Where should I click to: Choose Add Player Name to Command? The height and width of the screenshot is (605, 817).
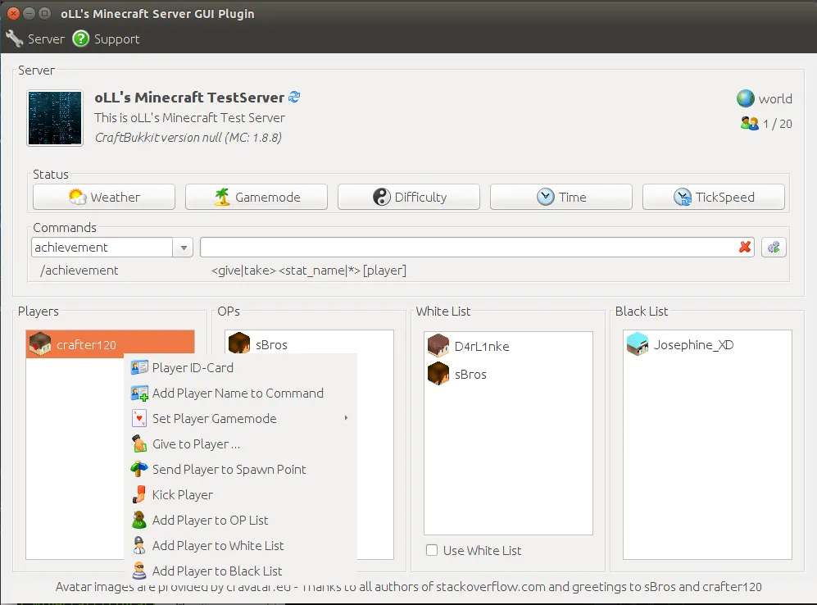[240, 393]
